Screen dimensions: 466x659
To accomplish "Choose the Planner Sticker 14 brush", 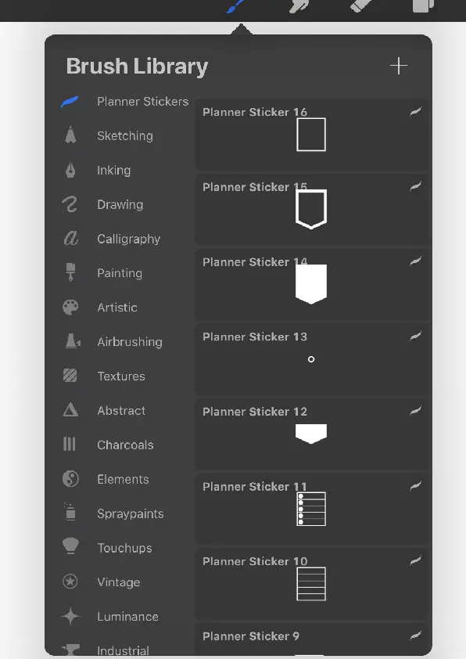I will click(311, 285).
